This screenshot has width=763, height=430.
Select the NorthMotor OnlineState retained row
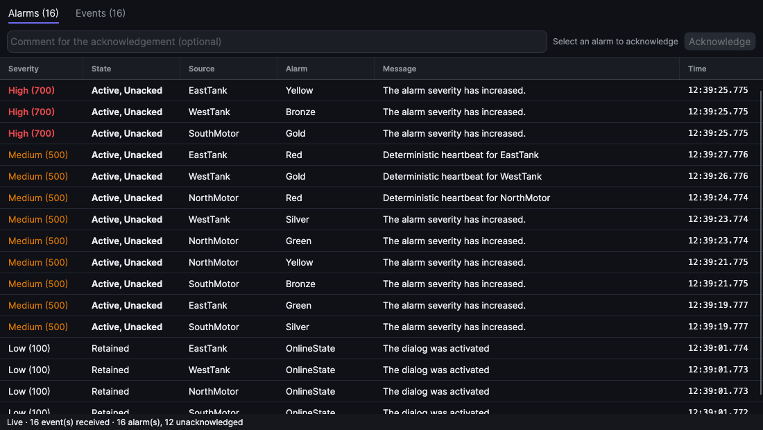point(379,391)
